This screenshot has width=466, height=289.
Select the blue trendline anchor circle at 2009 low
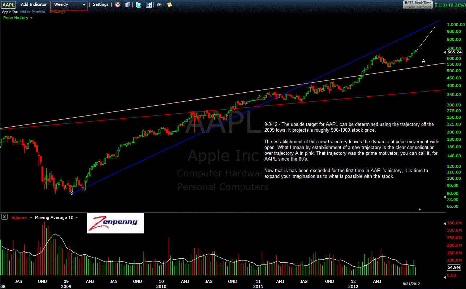pyautogui.click(x=72, y=193)
